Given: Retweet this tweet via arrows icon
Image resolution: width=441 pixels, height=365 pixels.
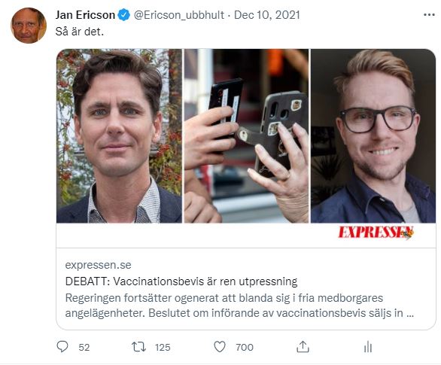Looking at the screenshot, I should click(x=139, y=347).
